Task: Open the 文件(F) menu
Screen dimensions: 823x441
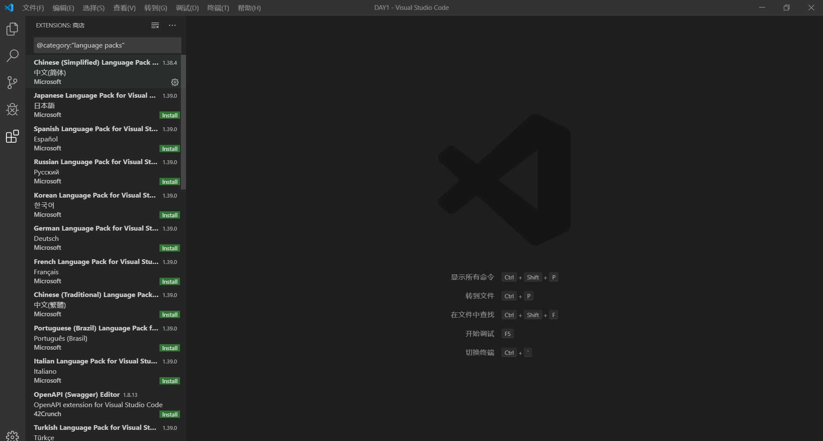Action: tap(33, 8)
